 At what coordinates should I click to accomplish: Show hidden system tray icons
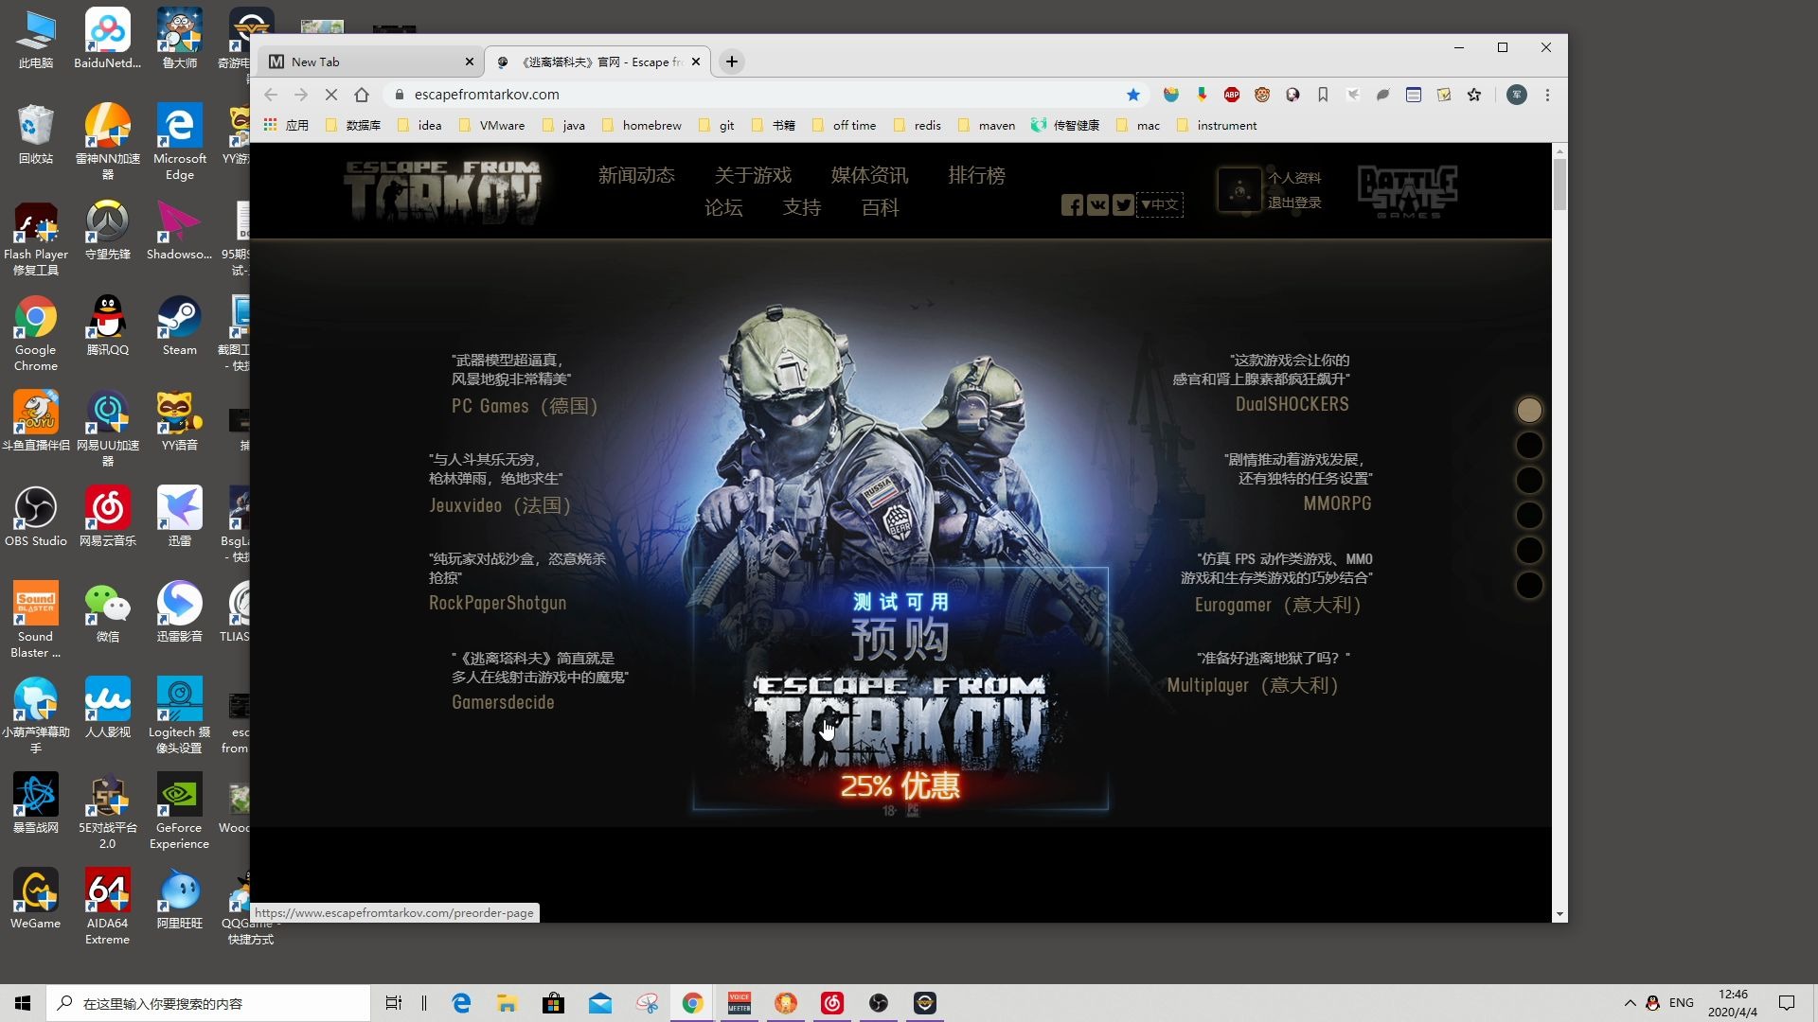pyautogui.click(x=1630, y=1003)
